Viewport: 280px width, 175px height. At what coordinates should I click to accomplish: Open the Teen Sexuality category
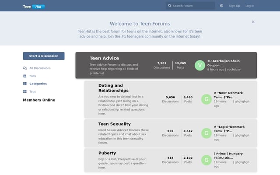[x=115, y=124]
